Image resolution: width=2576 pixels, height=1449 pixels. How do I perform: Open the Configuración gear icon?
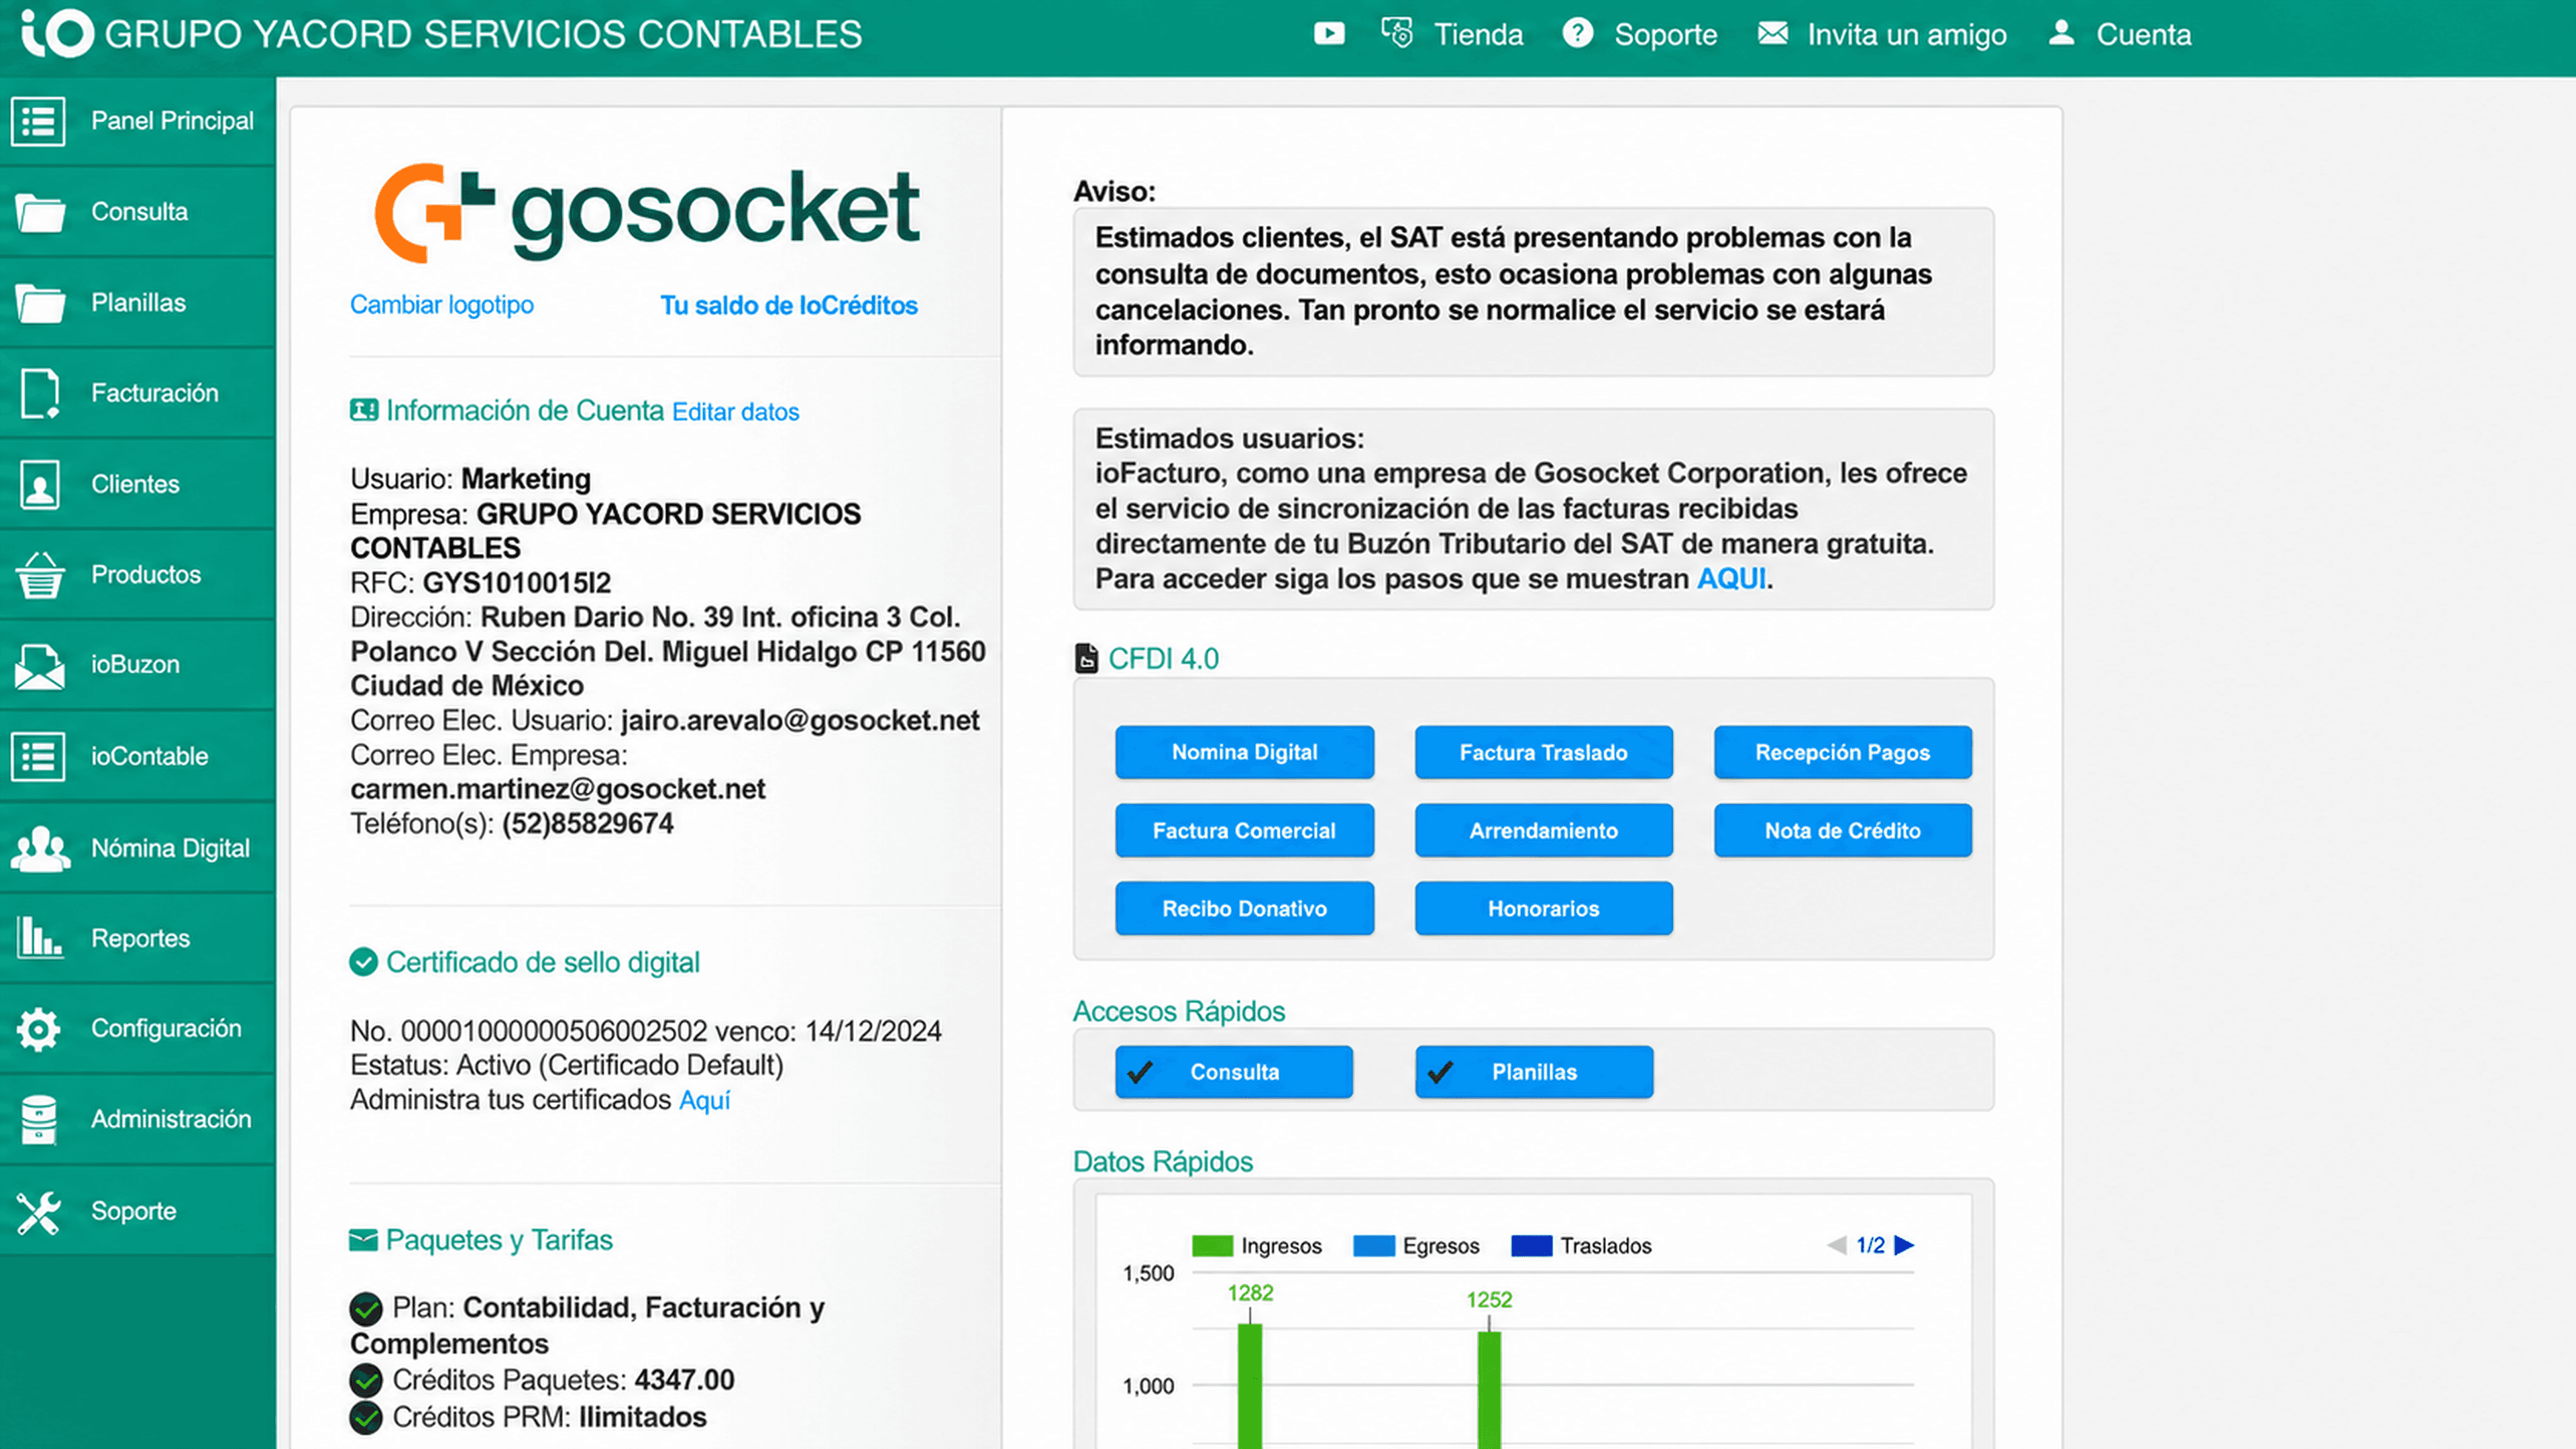pos(38,1029)
